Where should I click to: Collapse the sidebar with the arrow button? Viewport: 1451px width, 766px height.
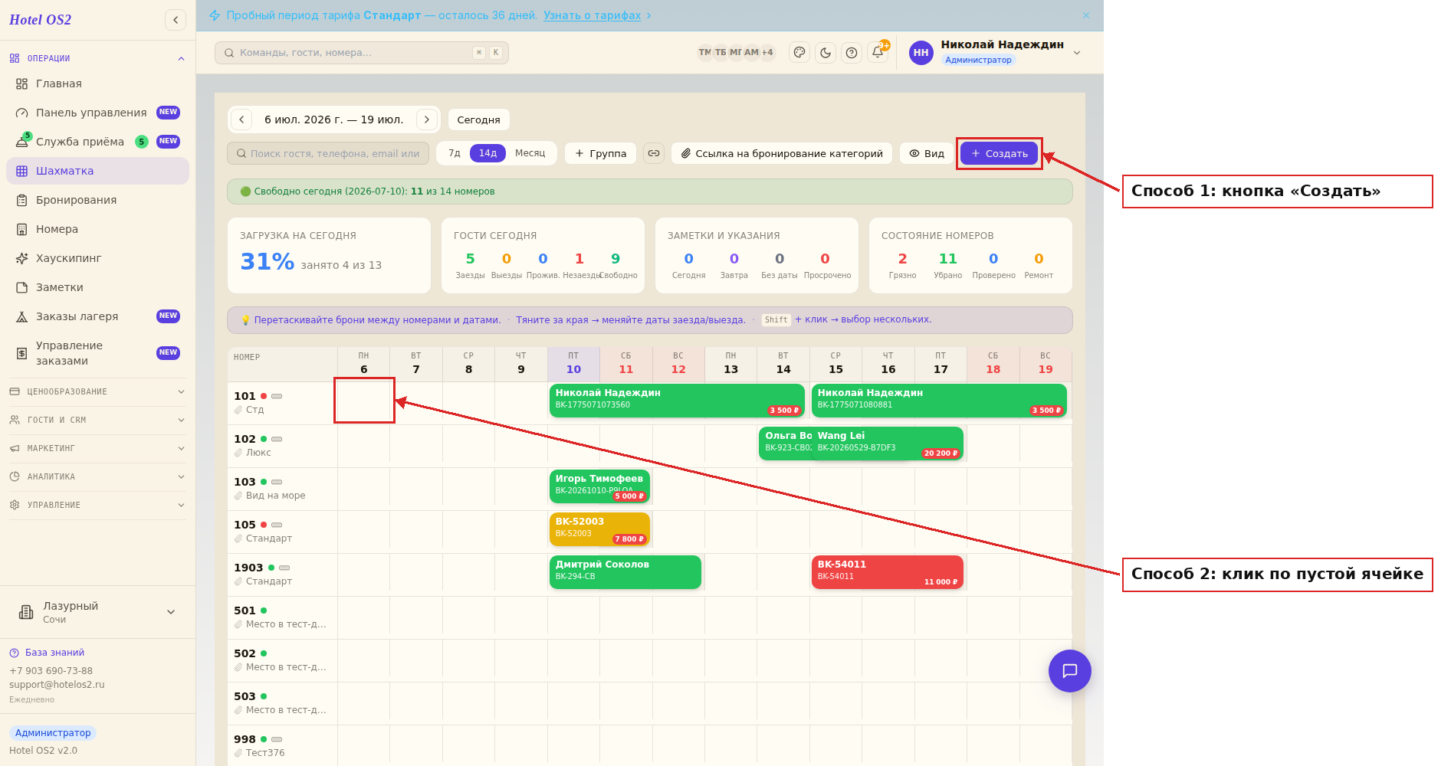(176, 20)
